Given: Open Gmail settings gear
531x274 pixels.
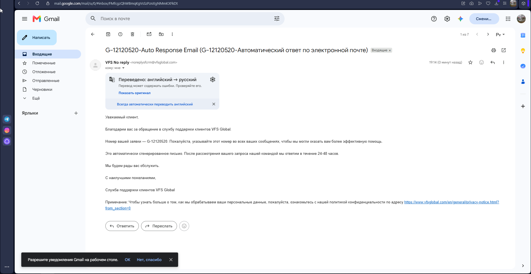Looking at the screenshot, I should [x=447, y=19].
